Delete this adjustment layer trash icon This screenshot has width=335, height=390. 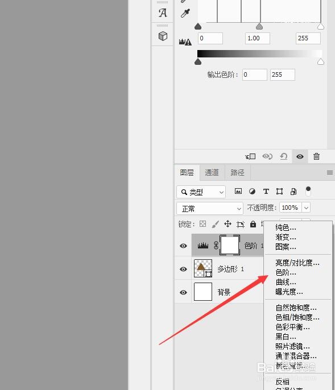pyautogui.click(x=316, y=156)
